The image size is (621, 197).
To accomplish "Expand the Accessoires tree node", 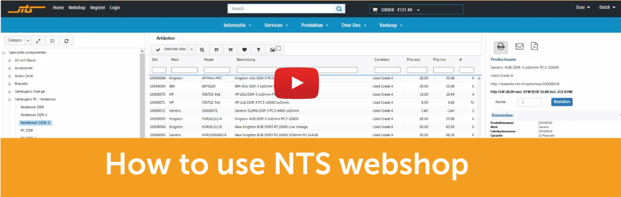I will tap(9, 68).
